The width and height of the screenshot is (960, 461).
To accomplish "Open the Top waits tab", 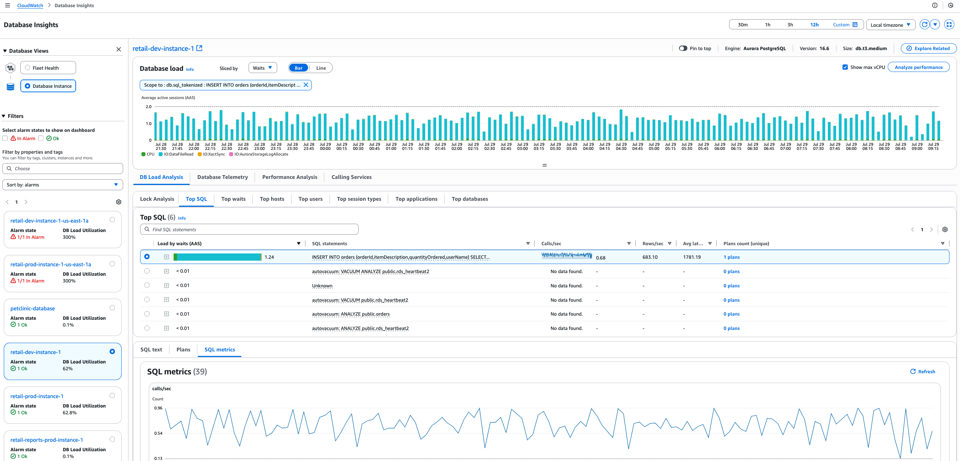I will [x=234, y=199].
